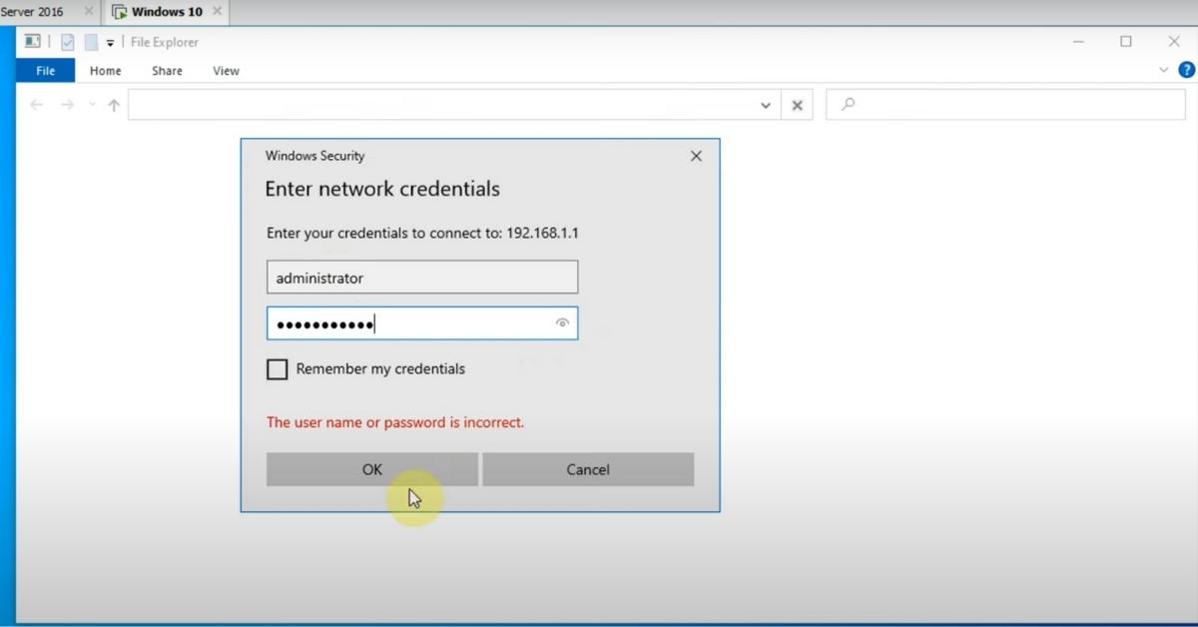Click the 'user name or password is incorrect' message
Viewport: 1198px width, 627px height.
(395, 422)
